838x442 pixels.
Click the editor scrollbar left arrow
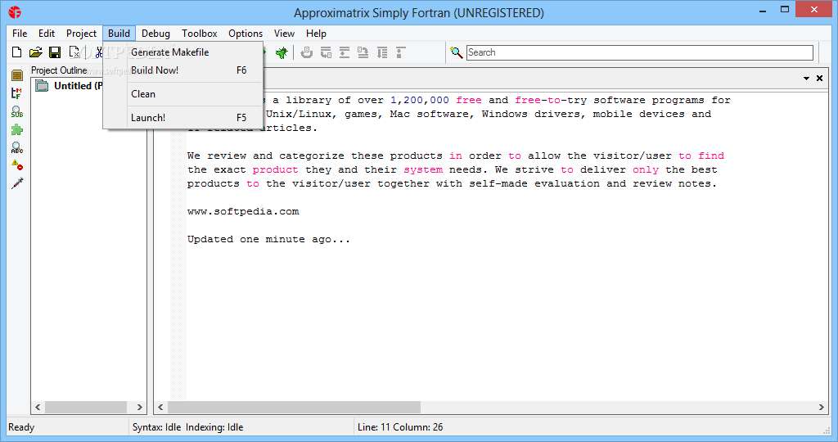coord(160,408)
